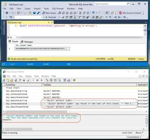Stop the Profiler trace
This screenshot has width=150, height=140.
pos(41,80)
